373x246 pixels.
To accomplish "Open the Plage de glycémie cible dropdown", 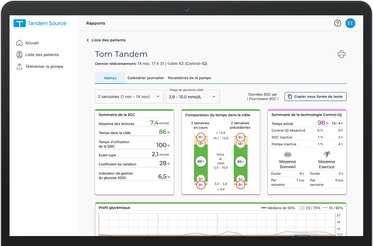I will click(193, 96).
